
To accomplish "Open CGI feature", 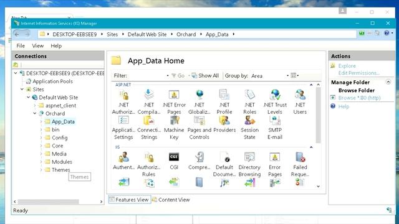I will tap(174, 161).
